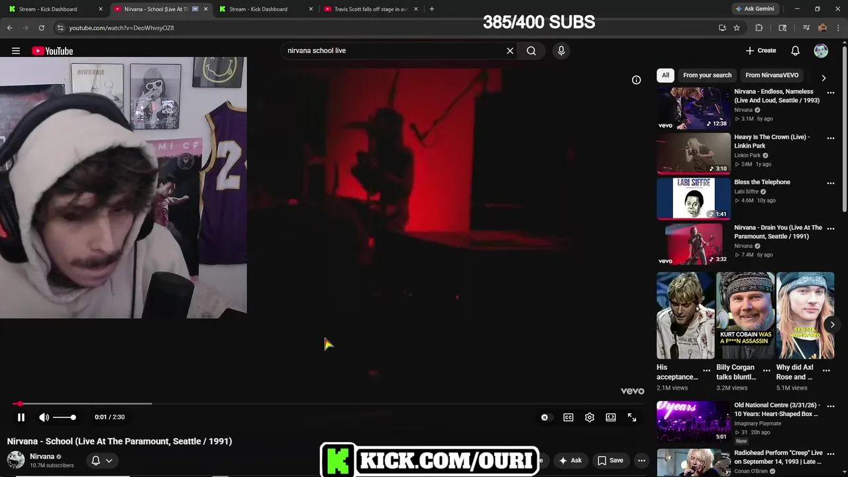Open the player settings gear

[590, 417]
